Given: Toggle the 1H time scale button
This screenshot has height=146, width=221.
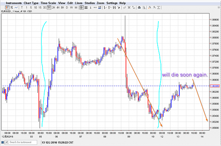Looking at the screenshot, I should pyautogui.click(x=49, y=7).
